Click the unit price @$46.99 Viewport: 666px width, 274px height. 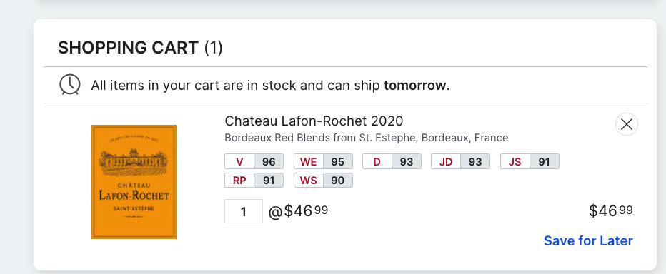tap(298, 211)
